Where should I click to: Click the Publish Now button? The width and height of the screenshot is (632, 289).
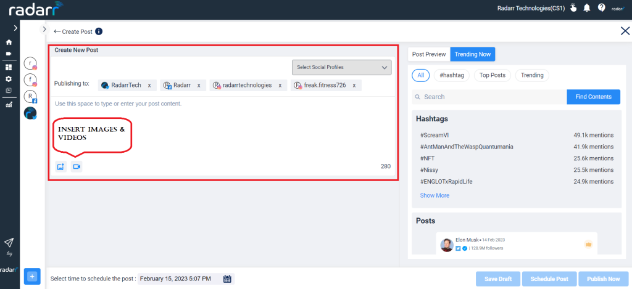click(x=604, y=279)
